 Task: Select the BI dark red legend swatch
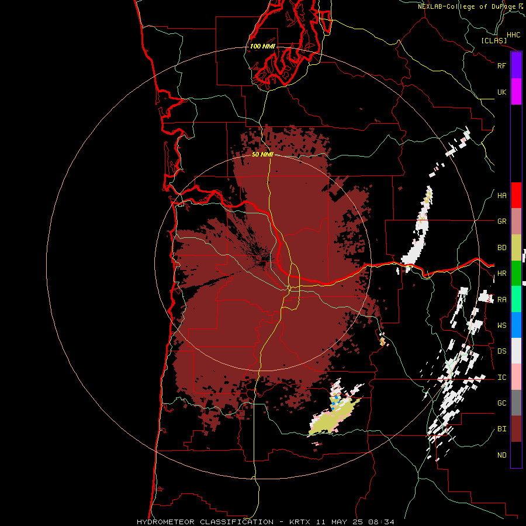516,429
